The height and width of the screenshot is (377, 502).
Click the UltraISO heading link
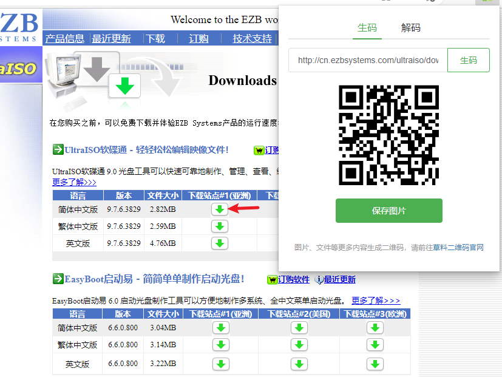coord(146,150)
